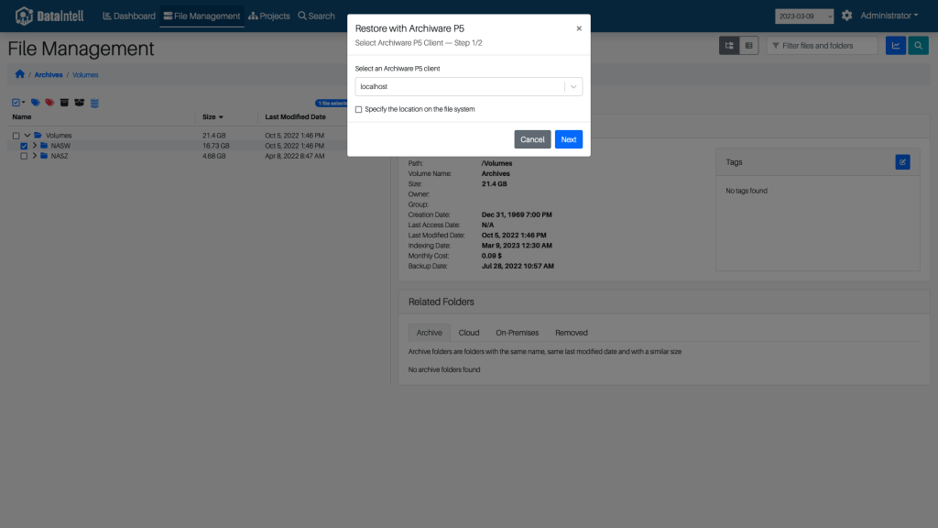Uncheck the NASW folder checkbox
938x528 pixels.
click(24, 146)
